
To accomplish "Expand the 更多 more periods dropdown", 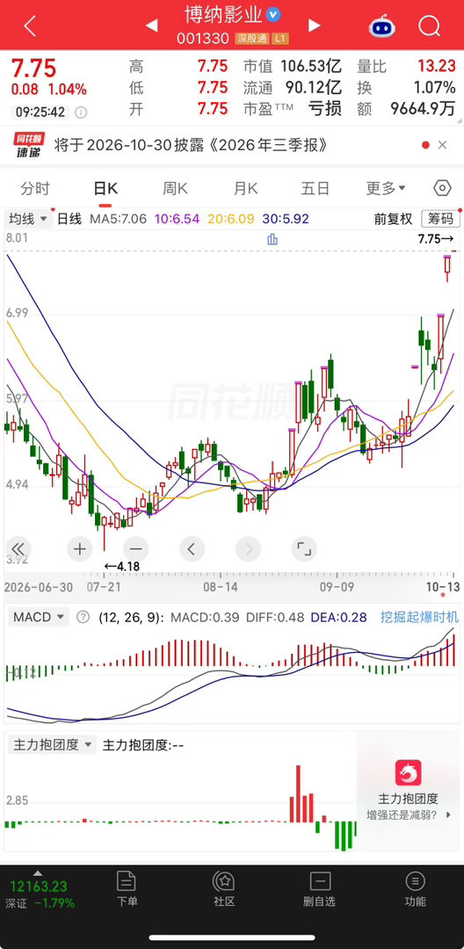I will [x=386, y=188].
